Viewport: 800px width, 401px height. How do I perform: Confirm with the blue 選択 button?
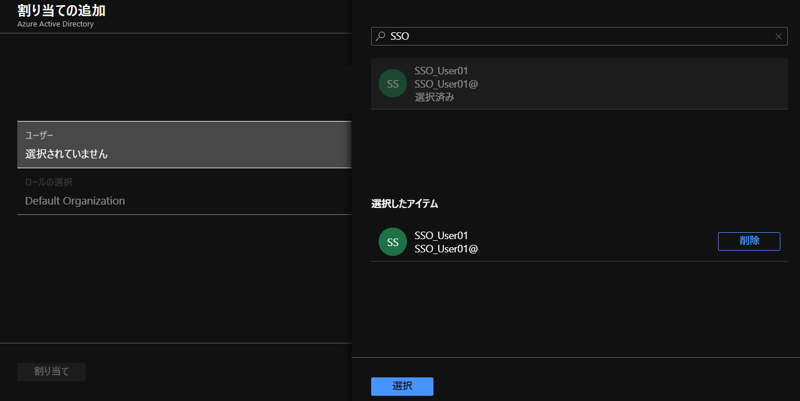point(402,386)
